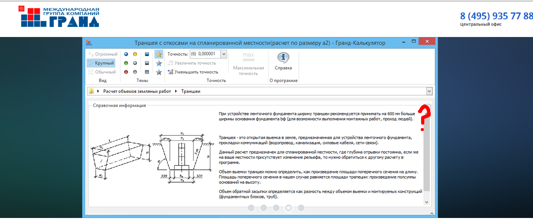
Task: Select the red round theme icon
Action: pos(126,72)
